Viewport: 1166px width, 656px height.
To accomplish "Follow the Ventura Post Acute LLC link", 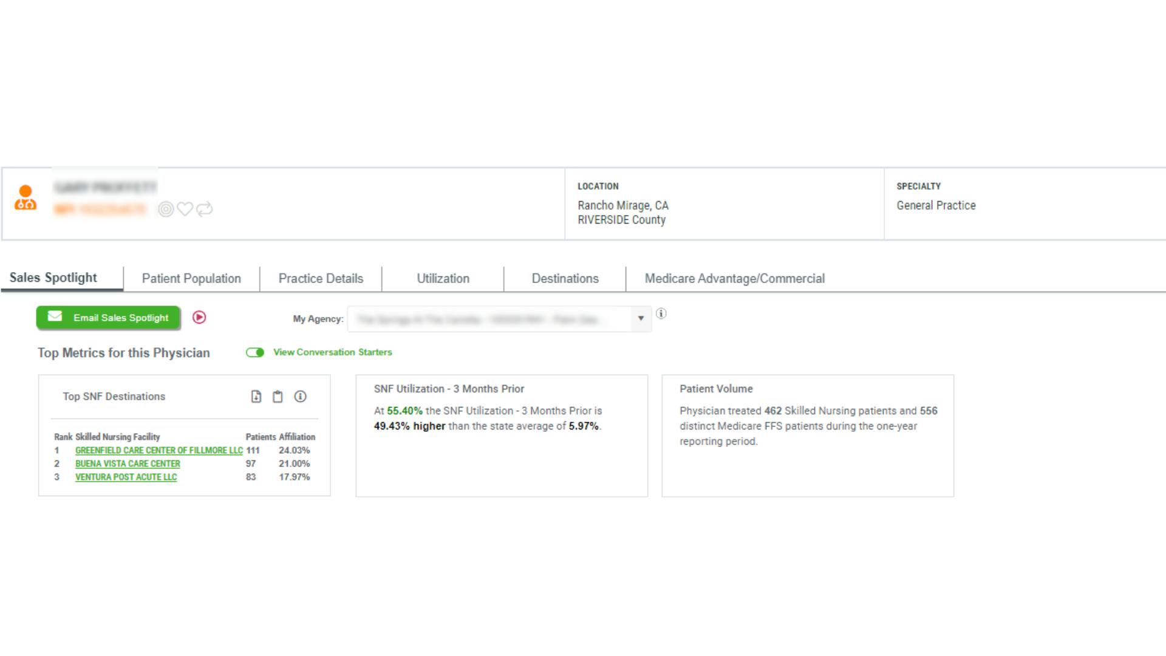I will click(x=126, y=477).
